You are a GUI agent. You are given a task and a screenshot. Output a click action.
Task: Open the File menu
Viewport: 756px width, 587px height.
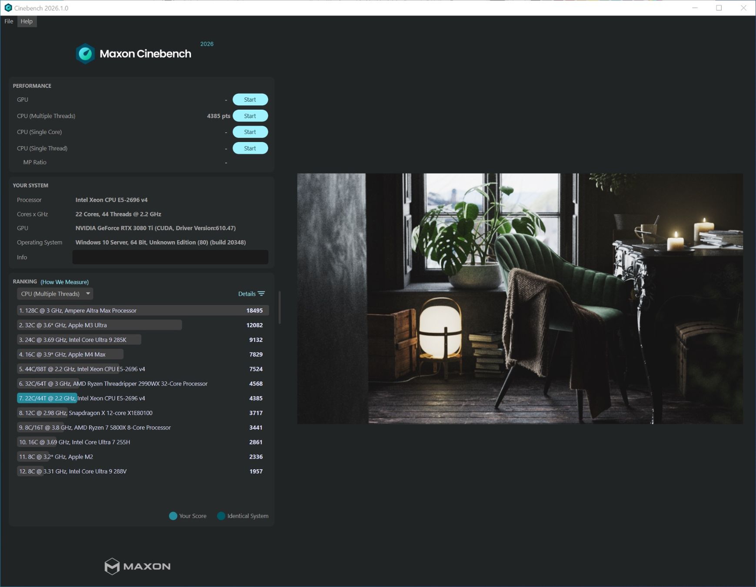[x=9, y=21]
